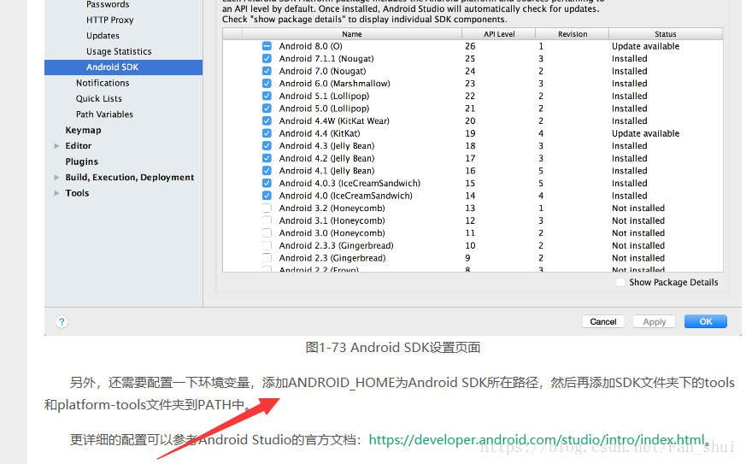746x464 pixels.
Task: Enable Show Package Details checkbox
Action: [620, 282]
